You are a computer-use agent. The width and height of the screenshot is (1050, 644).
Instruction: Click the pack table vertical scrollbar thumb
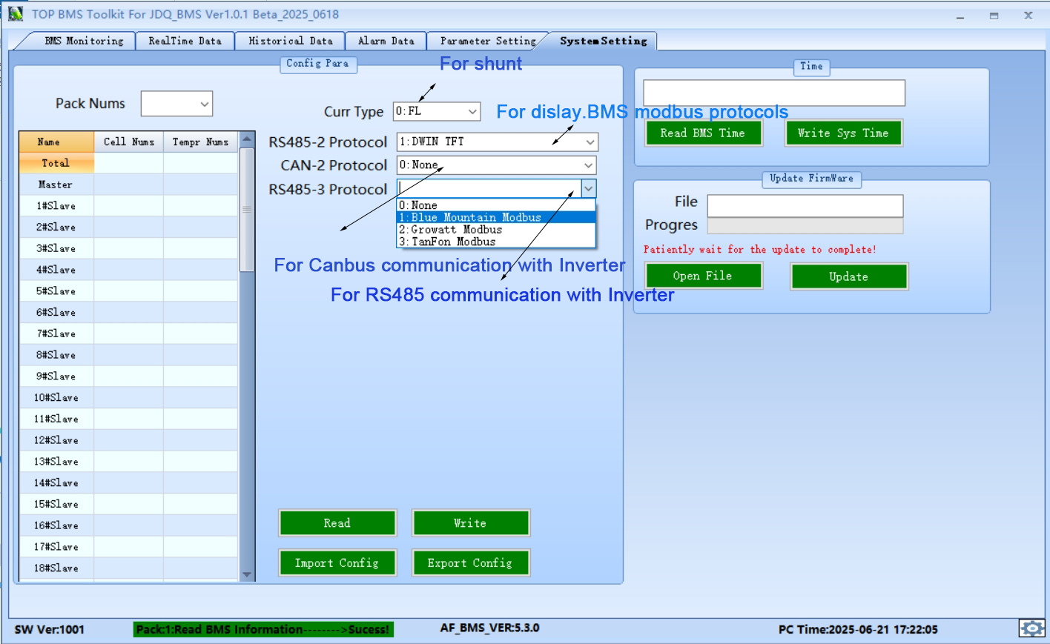tap(247, 210)
